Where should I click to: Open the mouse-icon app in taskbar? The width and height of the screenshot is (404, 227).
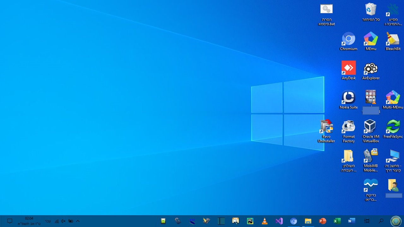tap(178, 221)
